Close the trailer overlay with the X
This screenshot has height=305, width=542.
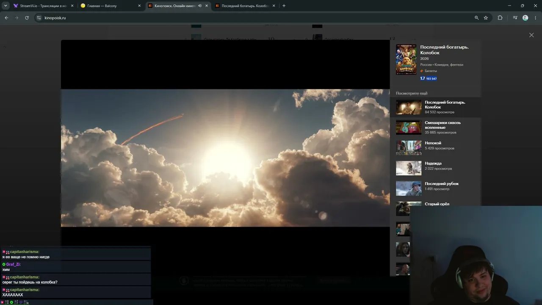click(x=531, y=35)
